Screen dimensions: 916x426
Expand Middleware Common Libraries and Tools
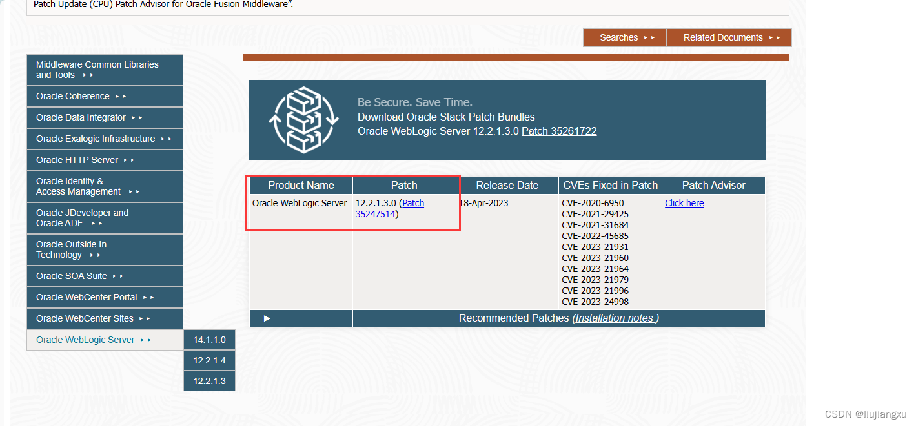point(105,70)
